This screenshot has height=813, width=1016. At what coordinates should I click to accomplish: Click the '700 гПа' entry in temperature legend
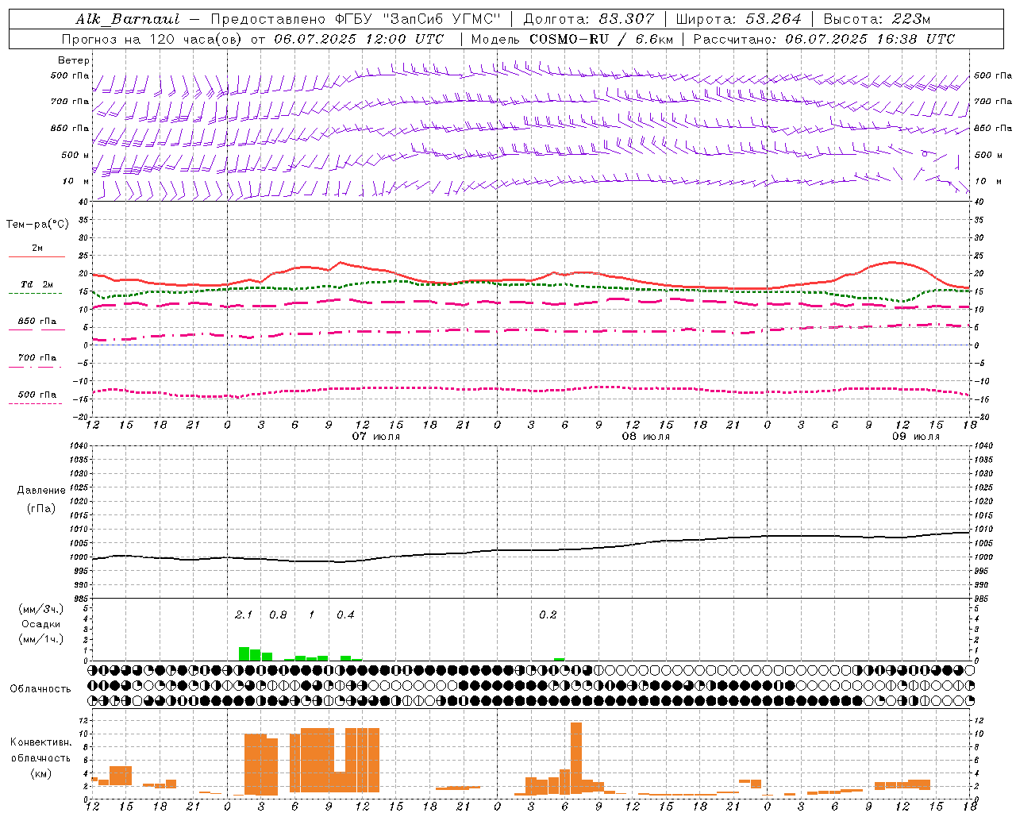pyautogui.click(x=37, y=358)
